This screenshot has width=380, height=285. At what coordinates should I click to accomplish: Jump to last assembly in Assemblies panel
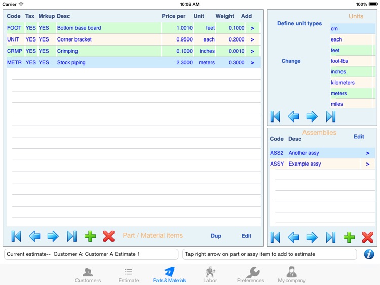coord(331,237)
